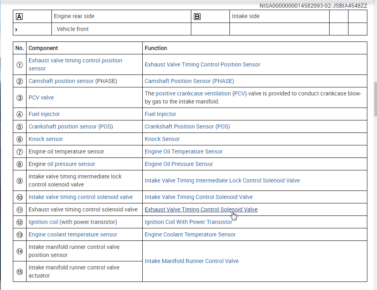Click Intake valve timing control solenoid valve component link
This screenshot has height=290, width=377.
[80, 197]
